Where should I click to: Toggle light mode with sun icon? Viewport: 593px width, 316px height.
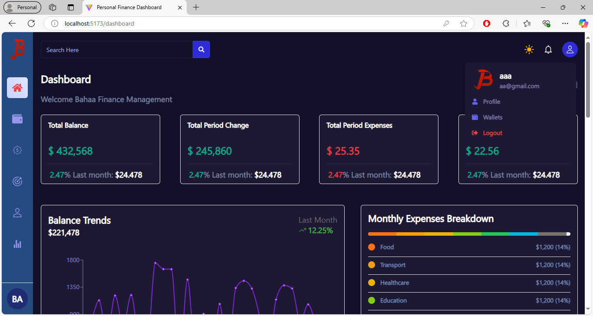pyautogui.click(x=529, y=49)
